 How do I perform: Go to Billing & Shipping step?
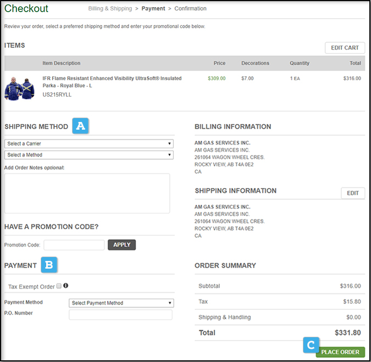point(110,9)
